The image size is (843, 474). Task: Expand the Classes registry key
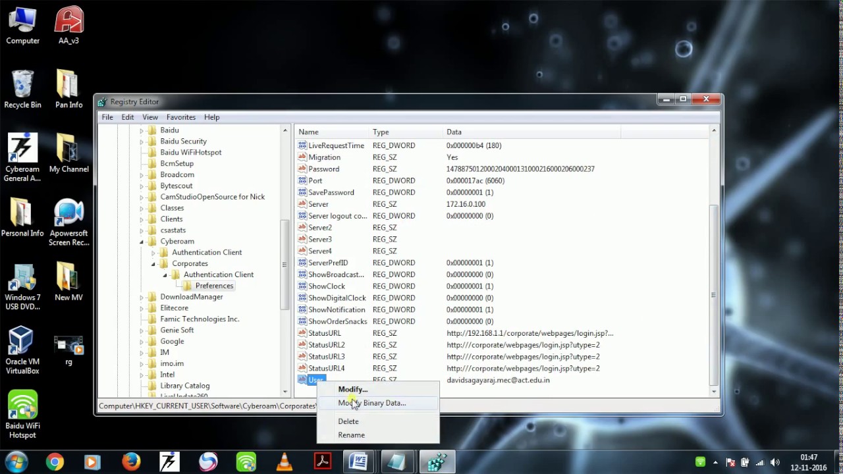click(x=142, y=208)
